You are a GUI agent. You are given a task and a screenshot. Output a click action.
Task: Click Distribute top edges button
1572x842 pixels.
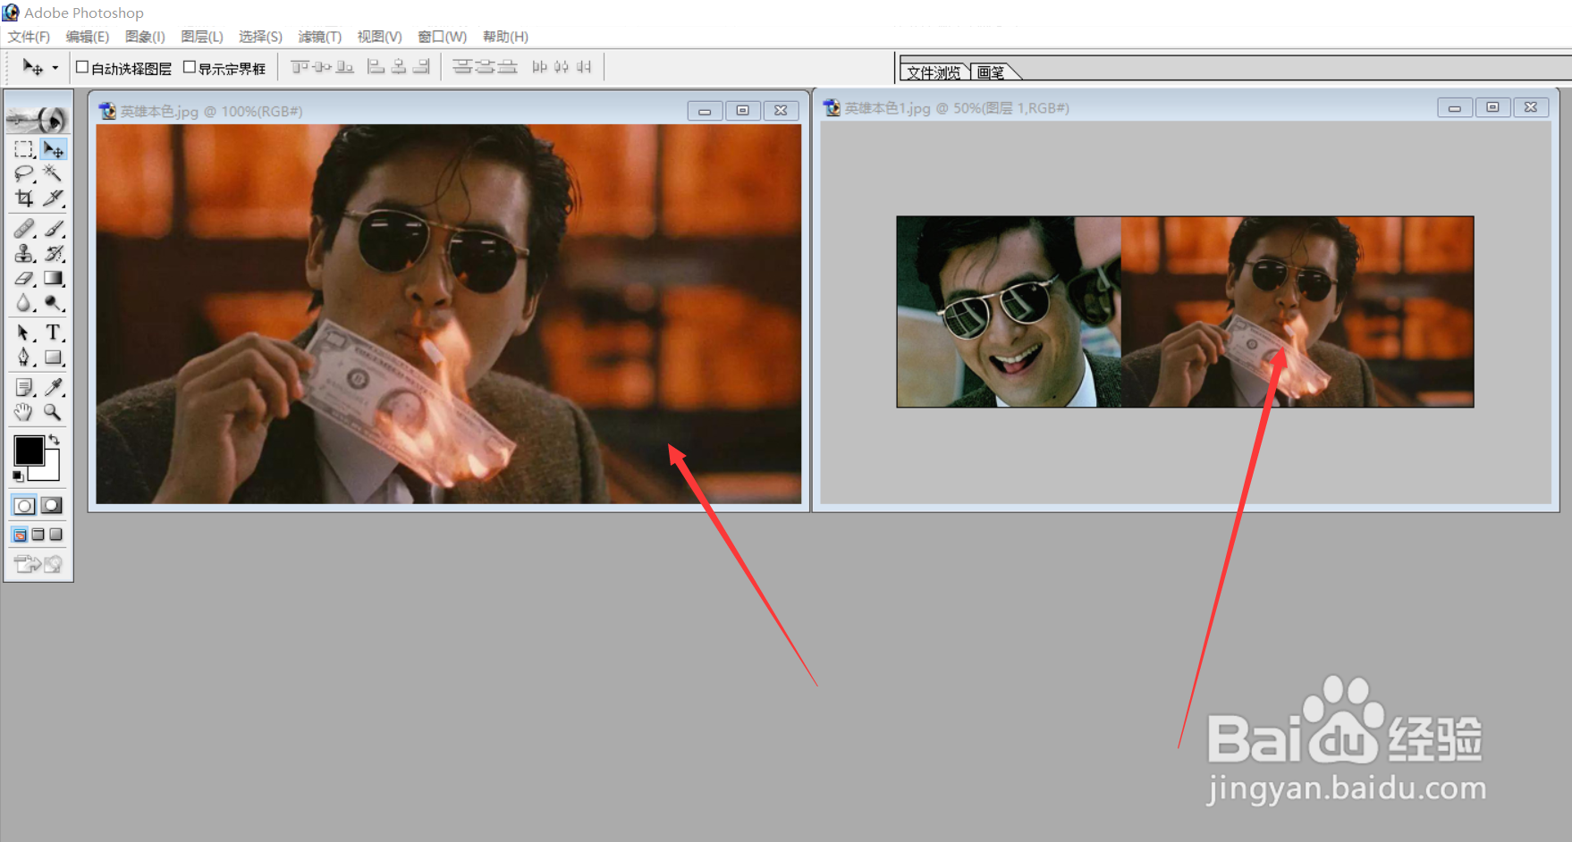pos(462,67)
